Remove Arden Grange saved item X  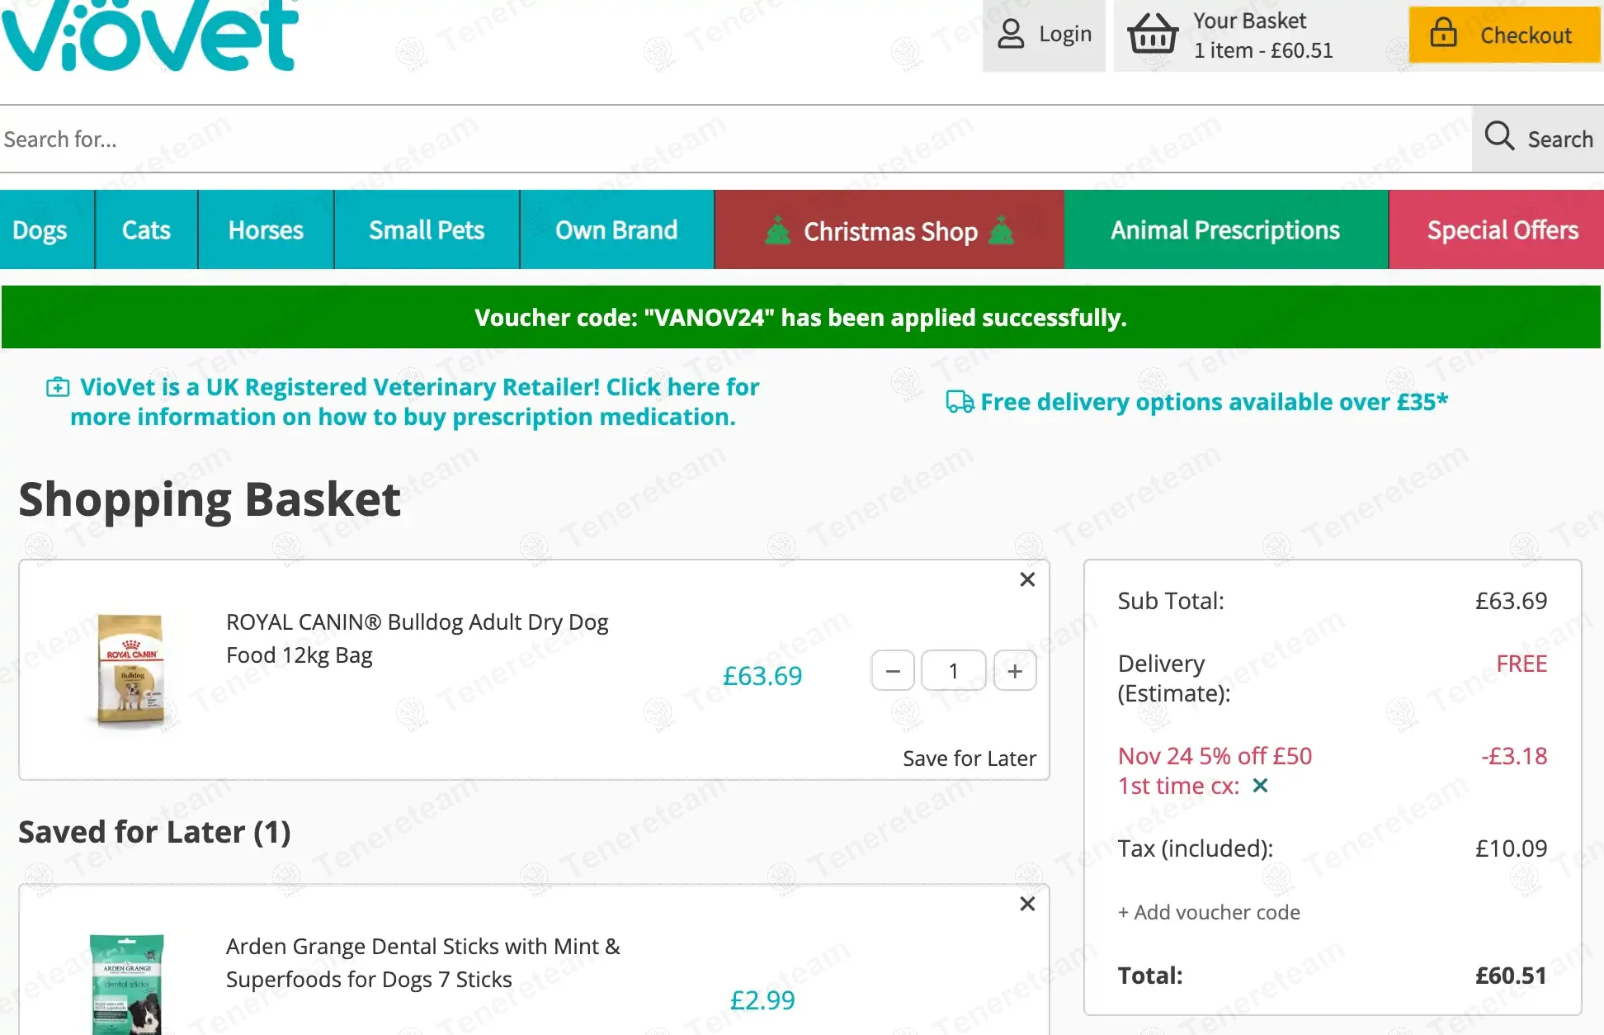coord(1027,904)
